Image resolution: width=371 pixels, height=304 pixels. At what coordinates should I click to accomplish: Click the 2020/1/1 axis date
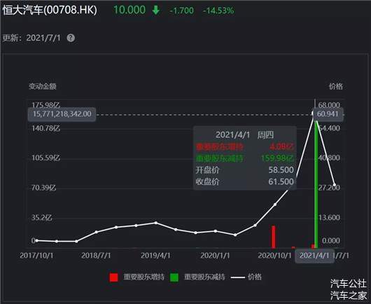[215, 256]
